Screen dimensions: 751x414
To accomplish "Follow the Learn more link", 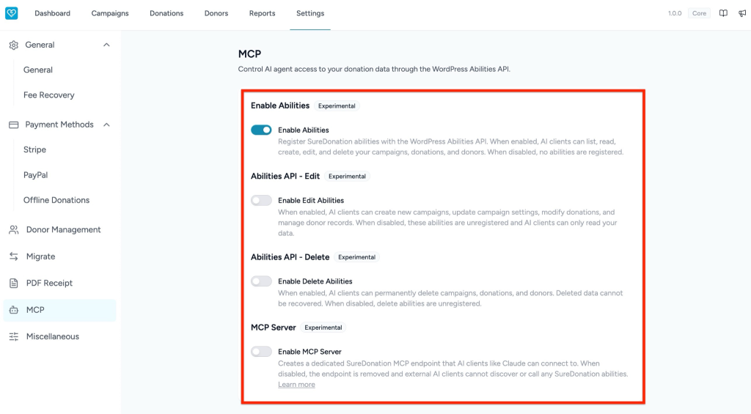I will (x=296, y=385).
